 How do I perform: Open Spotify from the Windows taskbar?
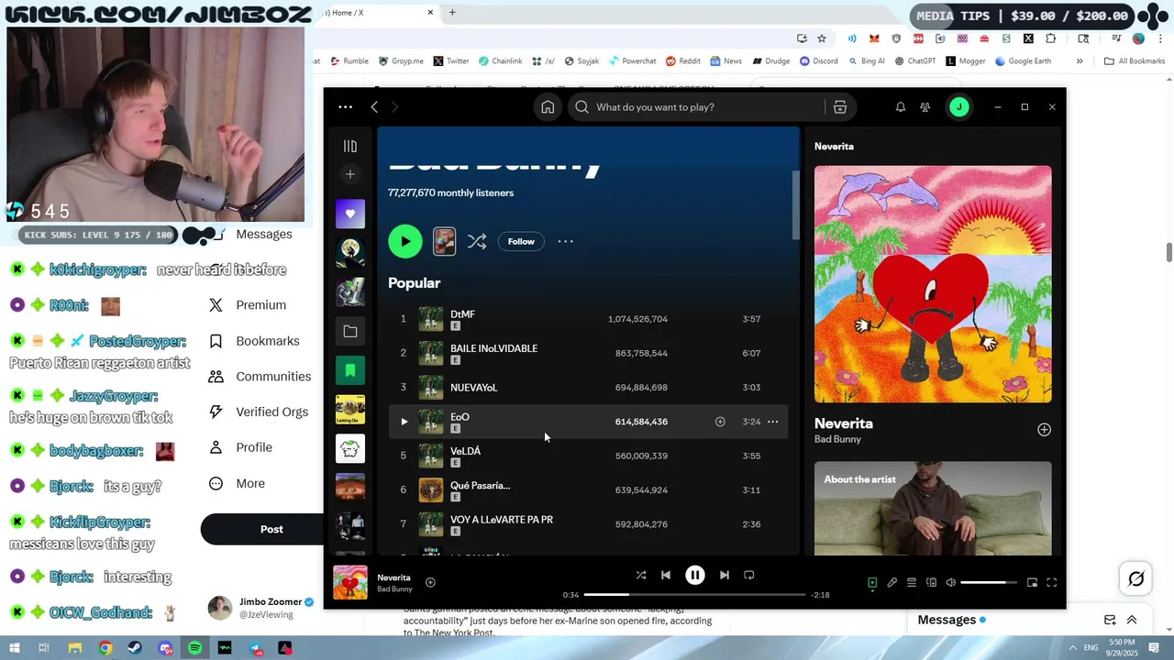click(195, 648)
